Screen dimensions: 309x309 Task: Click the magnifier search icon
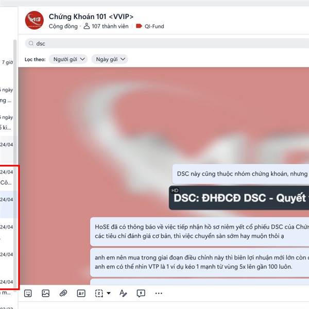[x=31, y=43]
